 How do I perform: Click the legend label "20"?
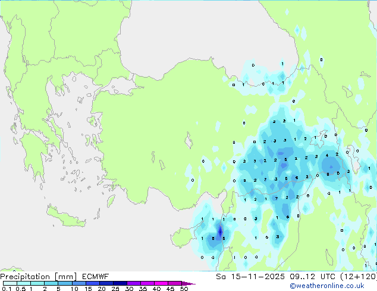(102, 289)
